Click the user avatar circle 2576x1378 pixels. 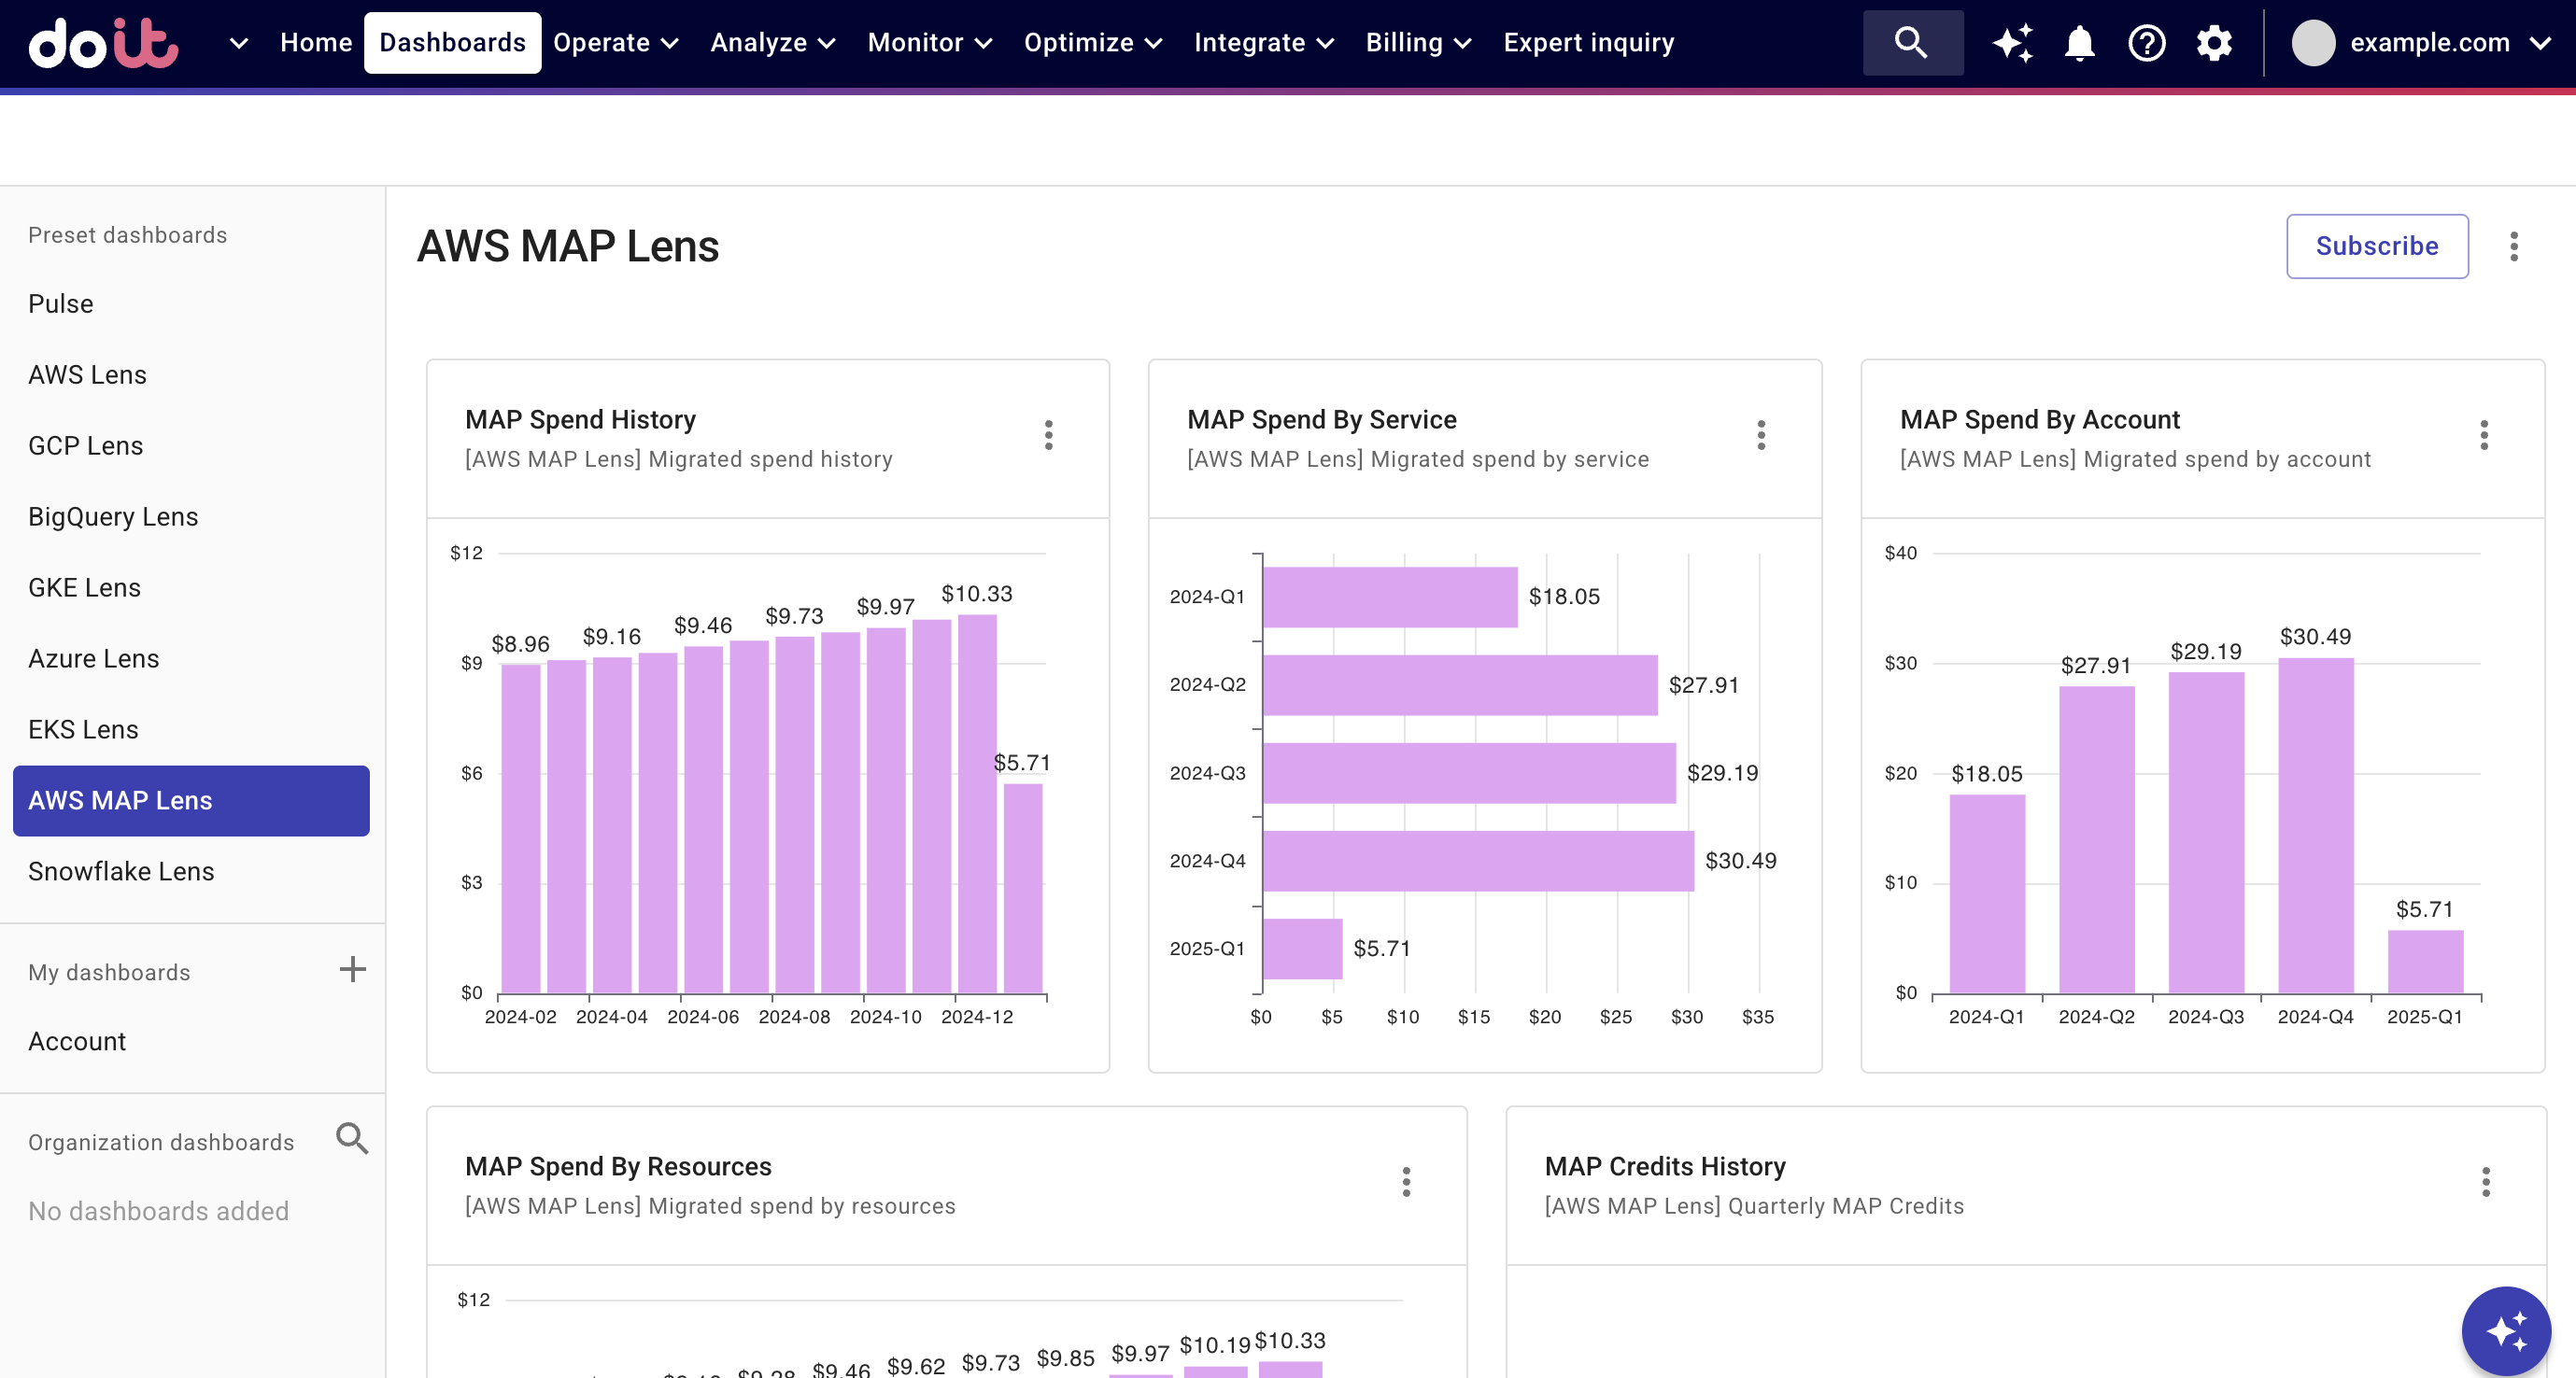(x=2313, y=43)
